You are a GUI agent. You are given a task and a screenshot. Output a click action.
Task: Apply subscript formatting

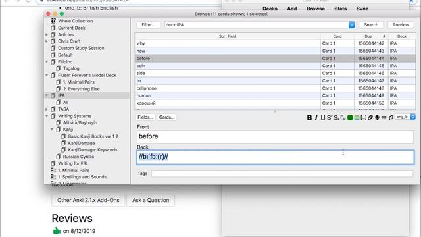336,117
